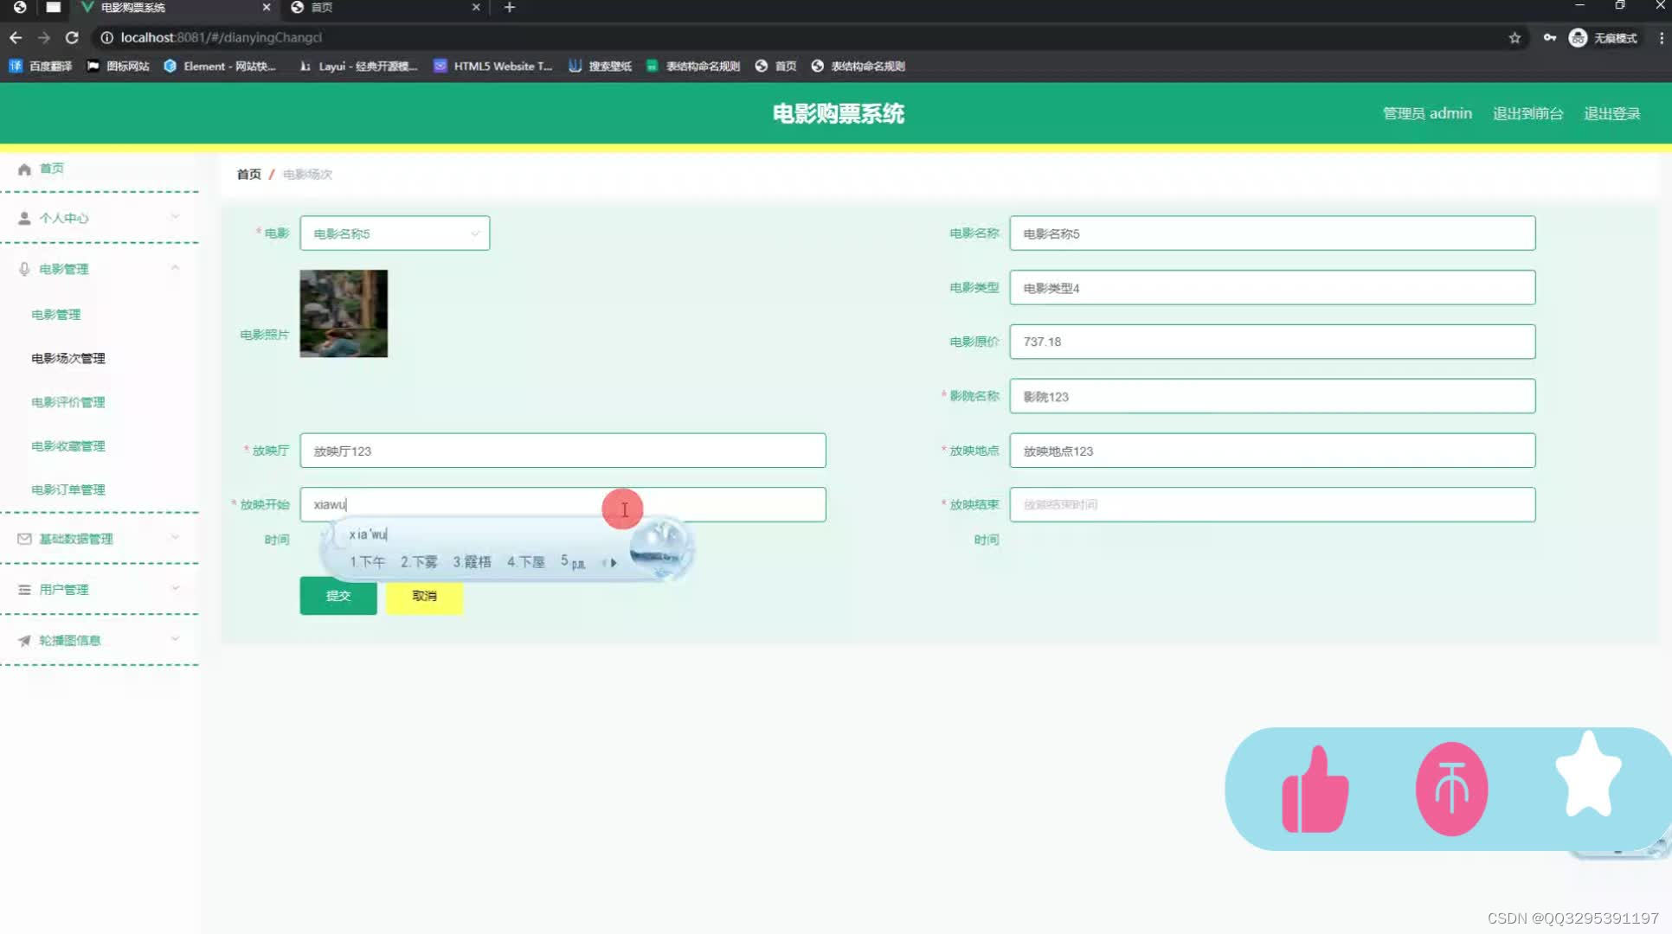The height and width of the screenshot is (934, 1672).
Task: Open 电影订单管理 submenu item
Action: point(68,489)
